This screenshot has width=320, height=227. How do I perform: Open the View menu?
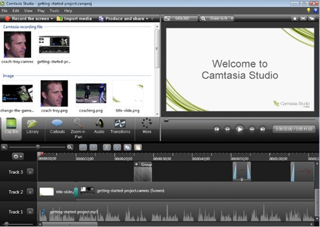28,11
